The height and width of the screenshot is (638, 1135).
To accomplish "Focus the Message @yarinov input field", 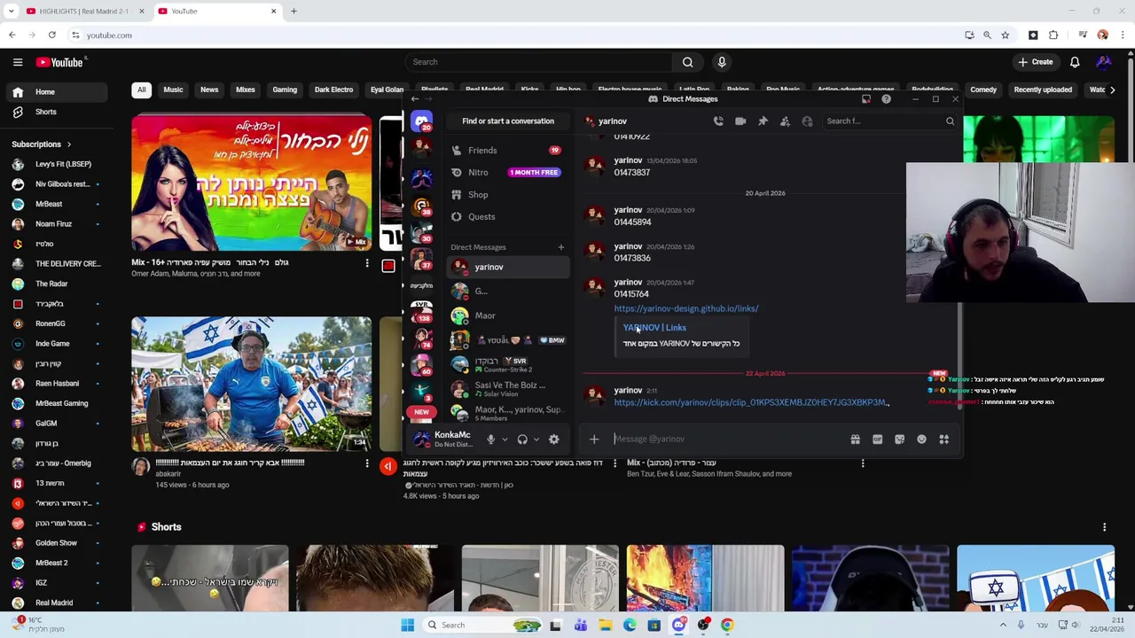I will 727,440.
